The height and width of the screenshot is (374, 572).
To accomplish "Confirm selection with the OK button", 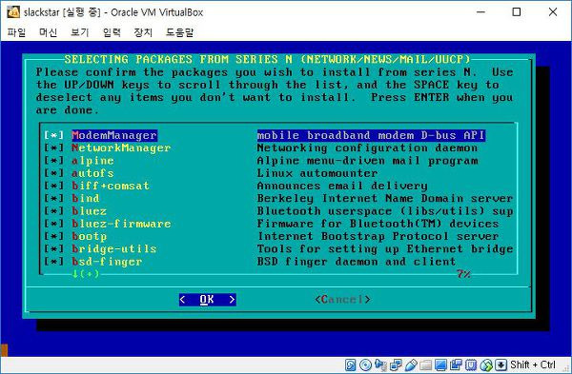I will 207,300.
